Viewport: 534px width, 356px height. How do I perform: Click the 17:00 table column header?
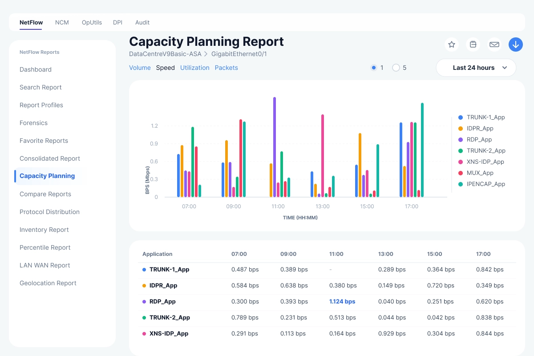483,254
